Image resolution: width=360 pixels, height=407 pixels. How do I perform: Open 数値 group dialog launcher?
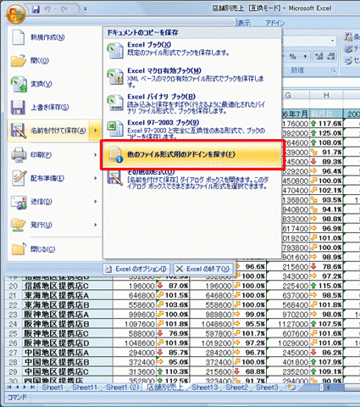point(334,70)
